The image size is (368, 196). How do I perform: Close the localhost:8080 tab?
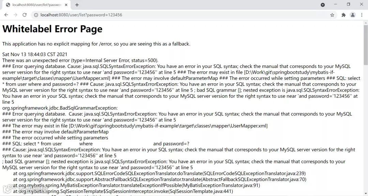pos(67,5)
